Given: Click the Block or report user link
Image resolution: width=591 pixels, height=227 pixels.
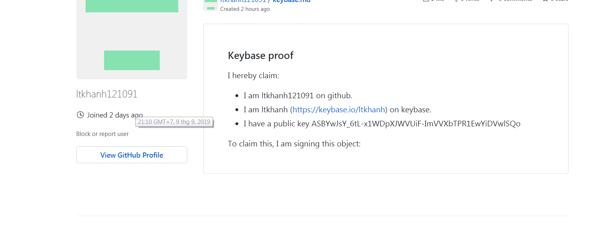Looking at the screenshot, I should point(102,134).
